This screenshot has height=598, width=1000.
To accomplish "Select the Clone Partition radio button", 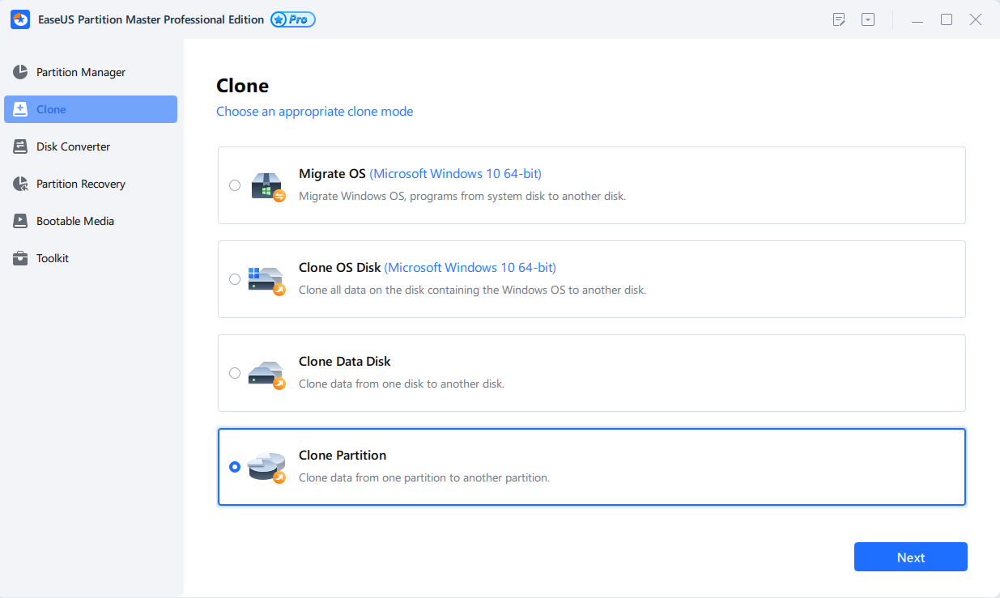I will 235,467.
